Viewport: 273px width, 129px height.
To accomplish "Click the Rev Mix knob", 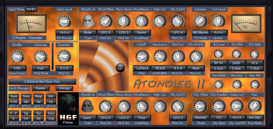I will pos(255,84).
